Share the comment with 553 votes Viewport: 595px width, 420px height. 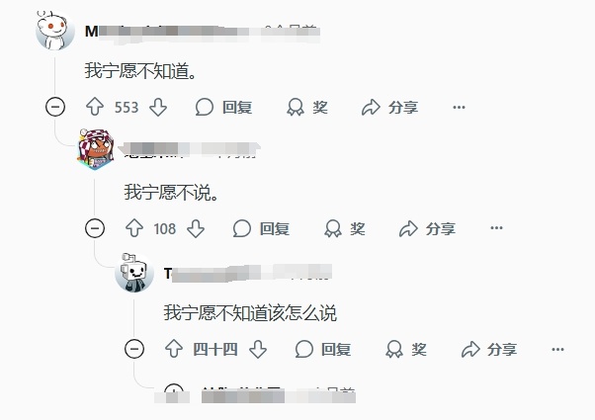coord(389,107)
